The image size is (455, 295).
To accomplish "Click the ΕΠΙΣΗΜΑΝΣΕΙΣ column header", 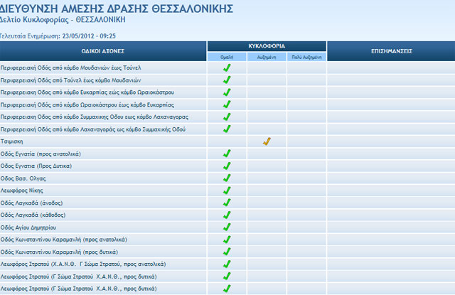I will coord(391,51).
